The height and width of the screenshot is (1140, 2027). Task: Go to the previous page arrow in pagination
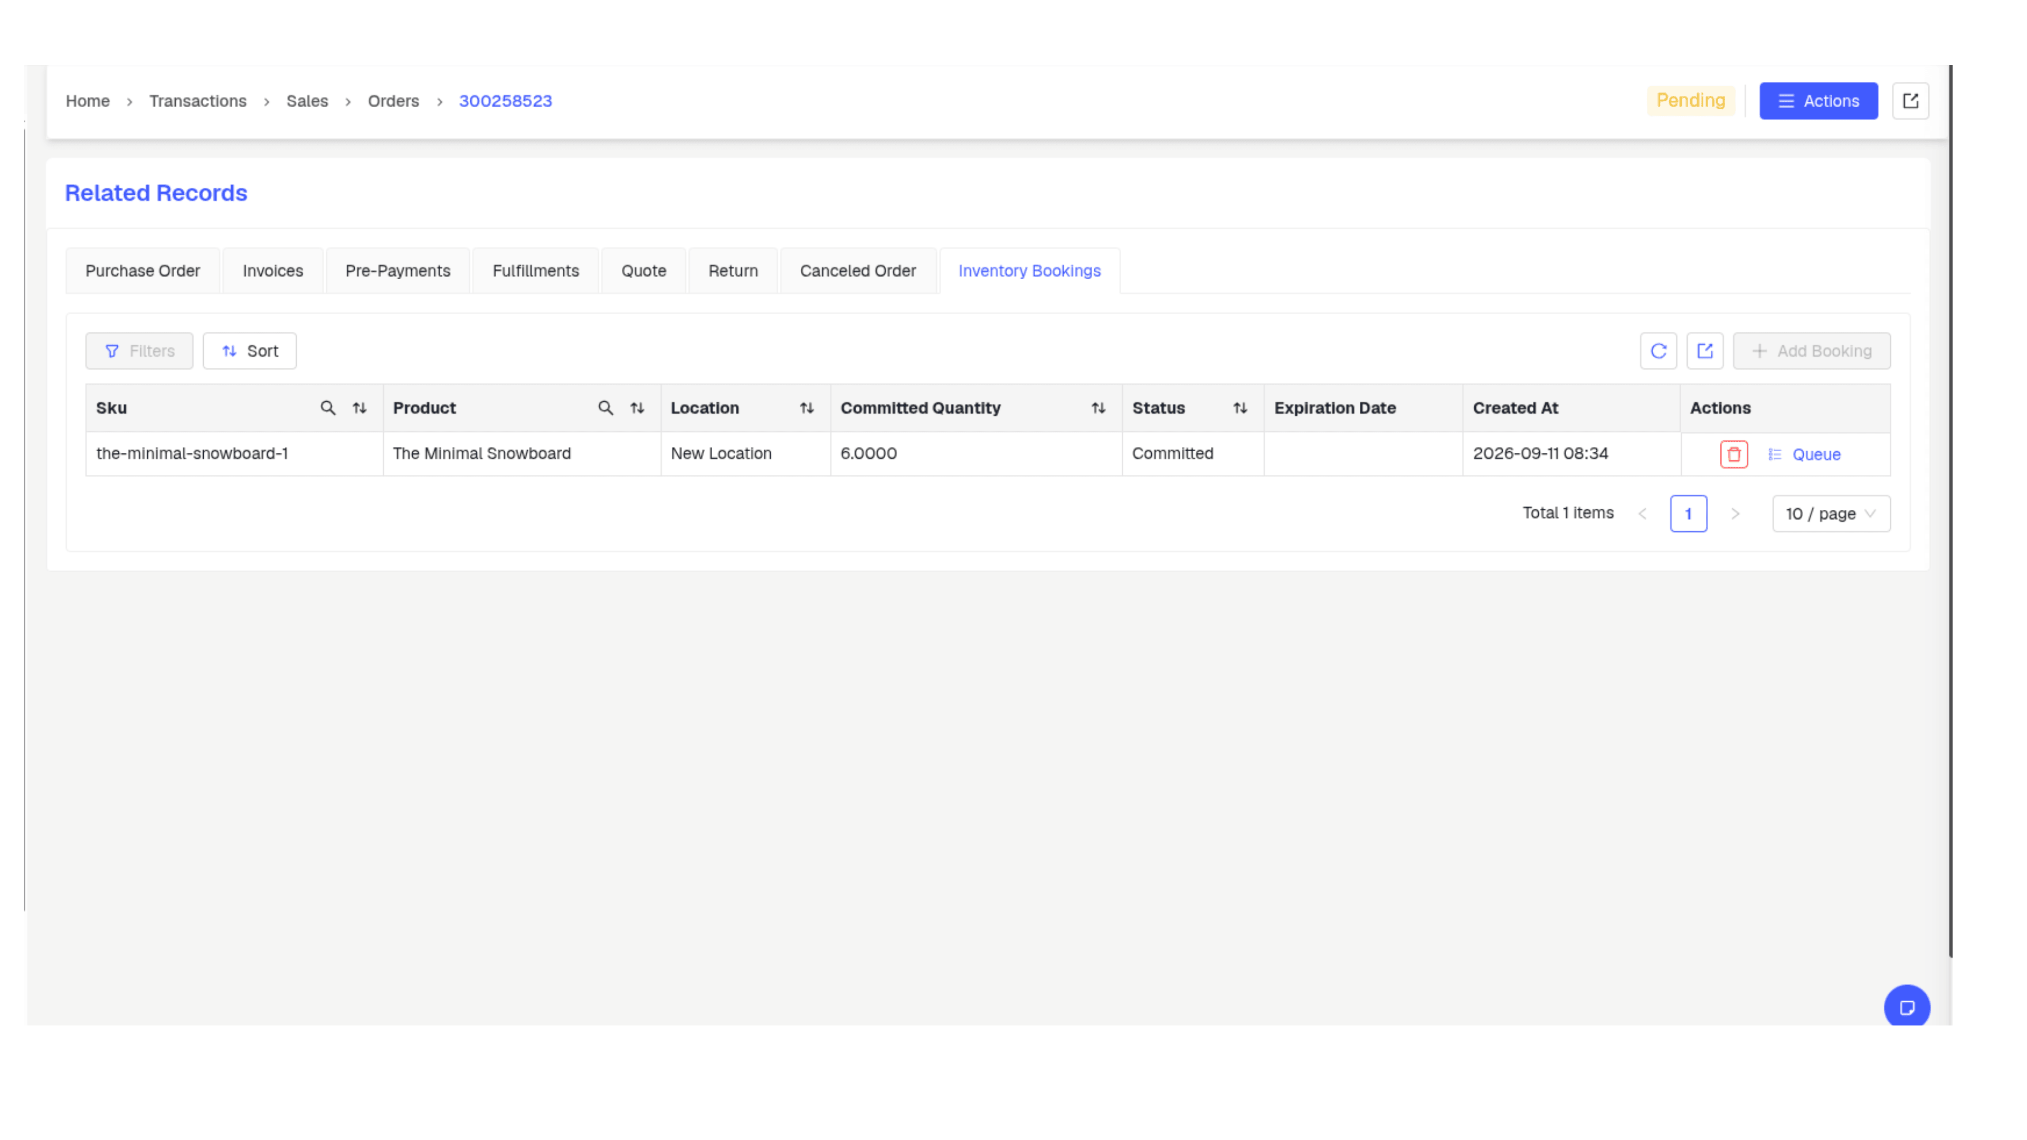1642,514
